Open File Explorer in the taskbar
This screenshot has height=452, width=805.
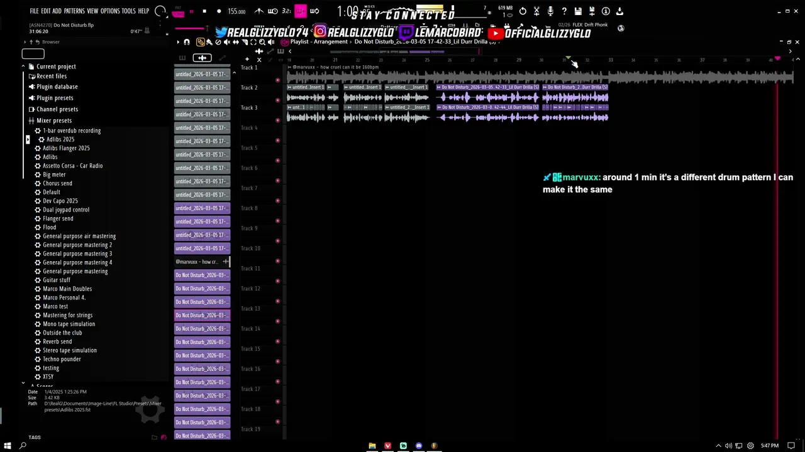click(372, 446)
